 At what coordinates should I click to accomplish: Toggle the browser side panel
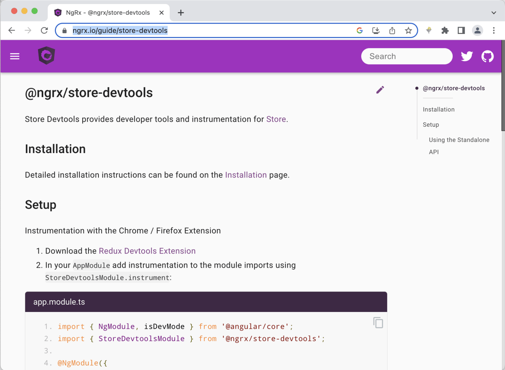(461, 31)
